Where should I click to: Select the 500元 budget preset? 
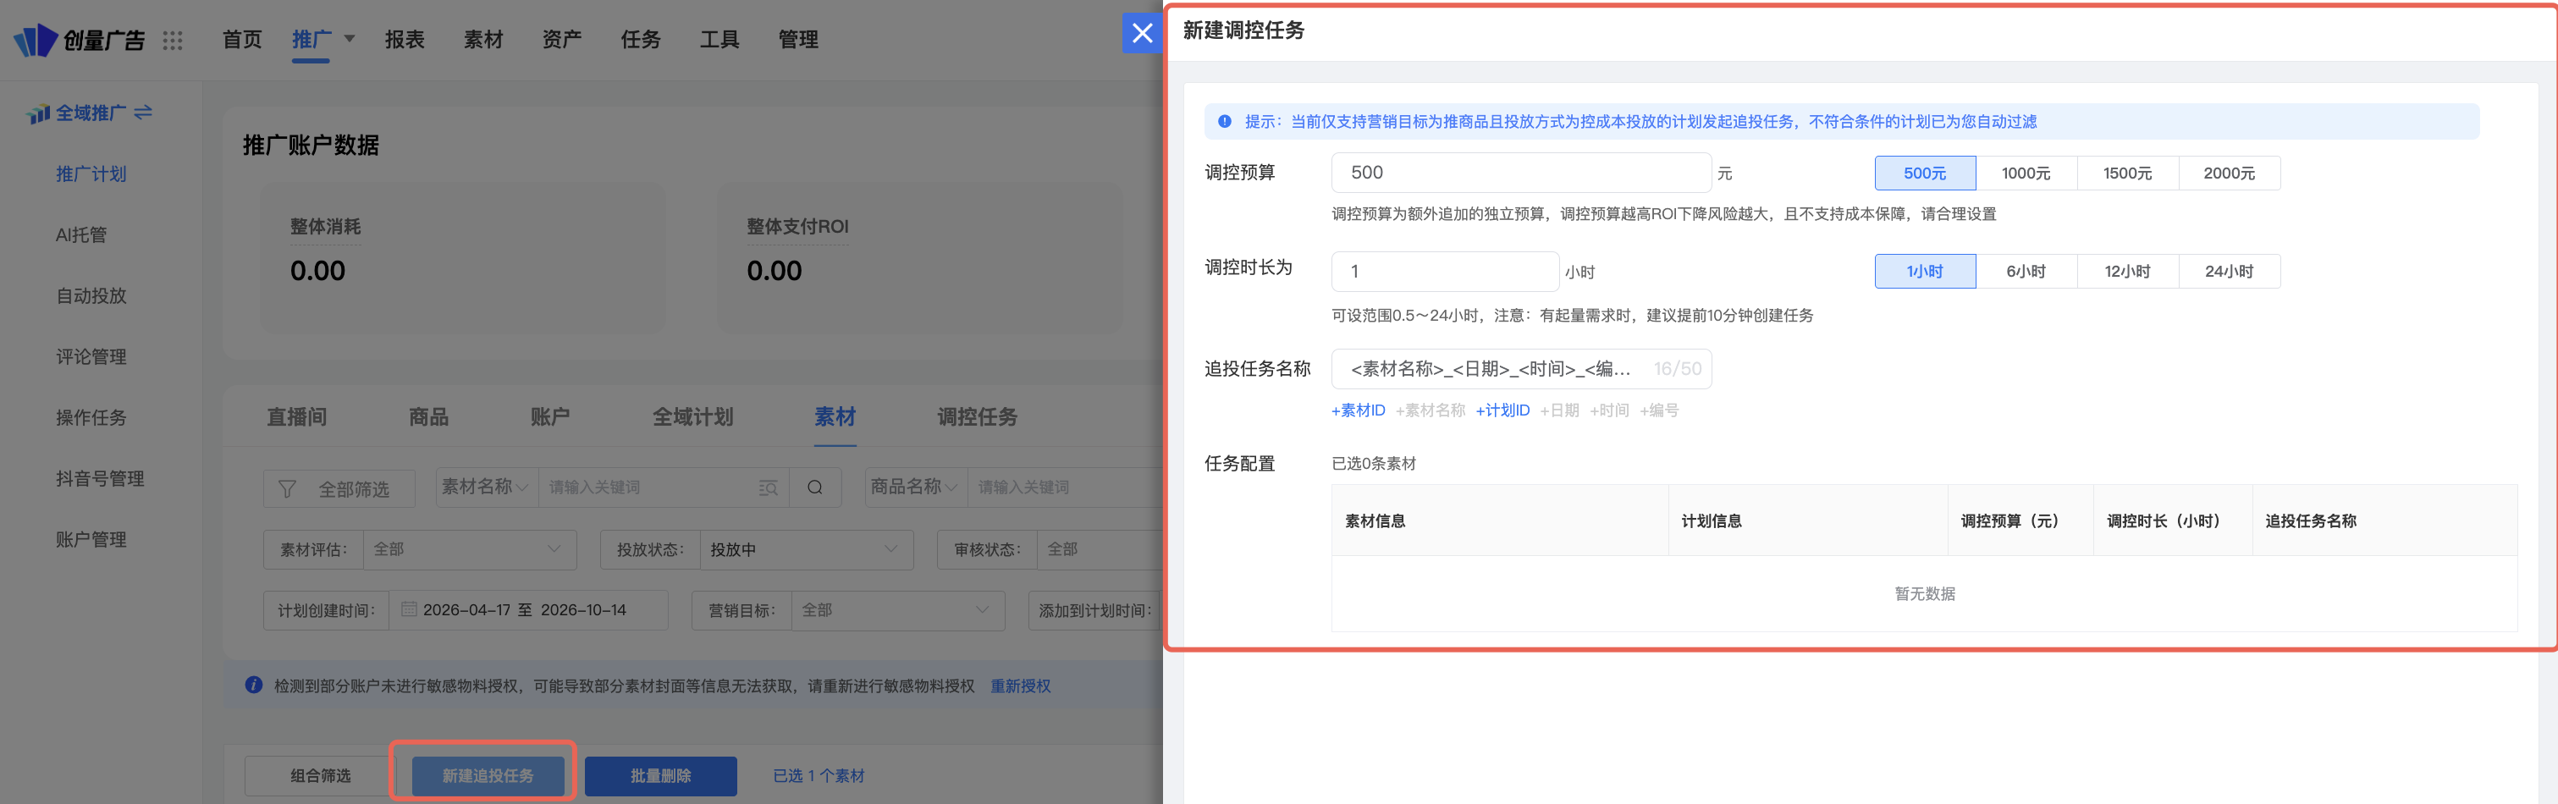point(1925,173)
